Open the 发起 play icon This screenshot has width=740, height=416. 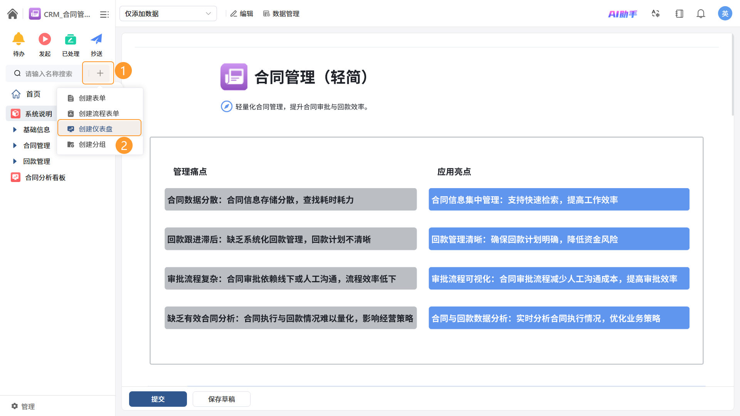click(45, 39)
